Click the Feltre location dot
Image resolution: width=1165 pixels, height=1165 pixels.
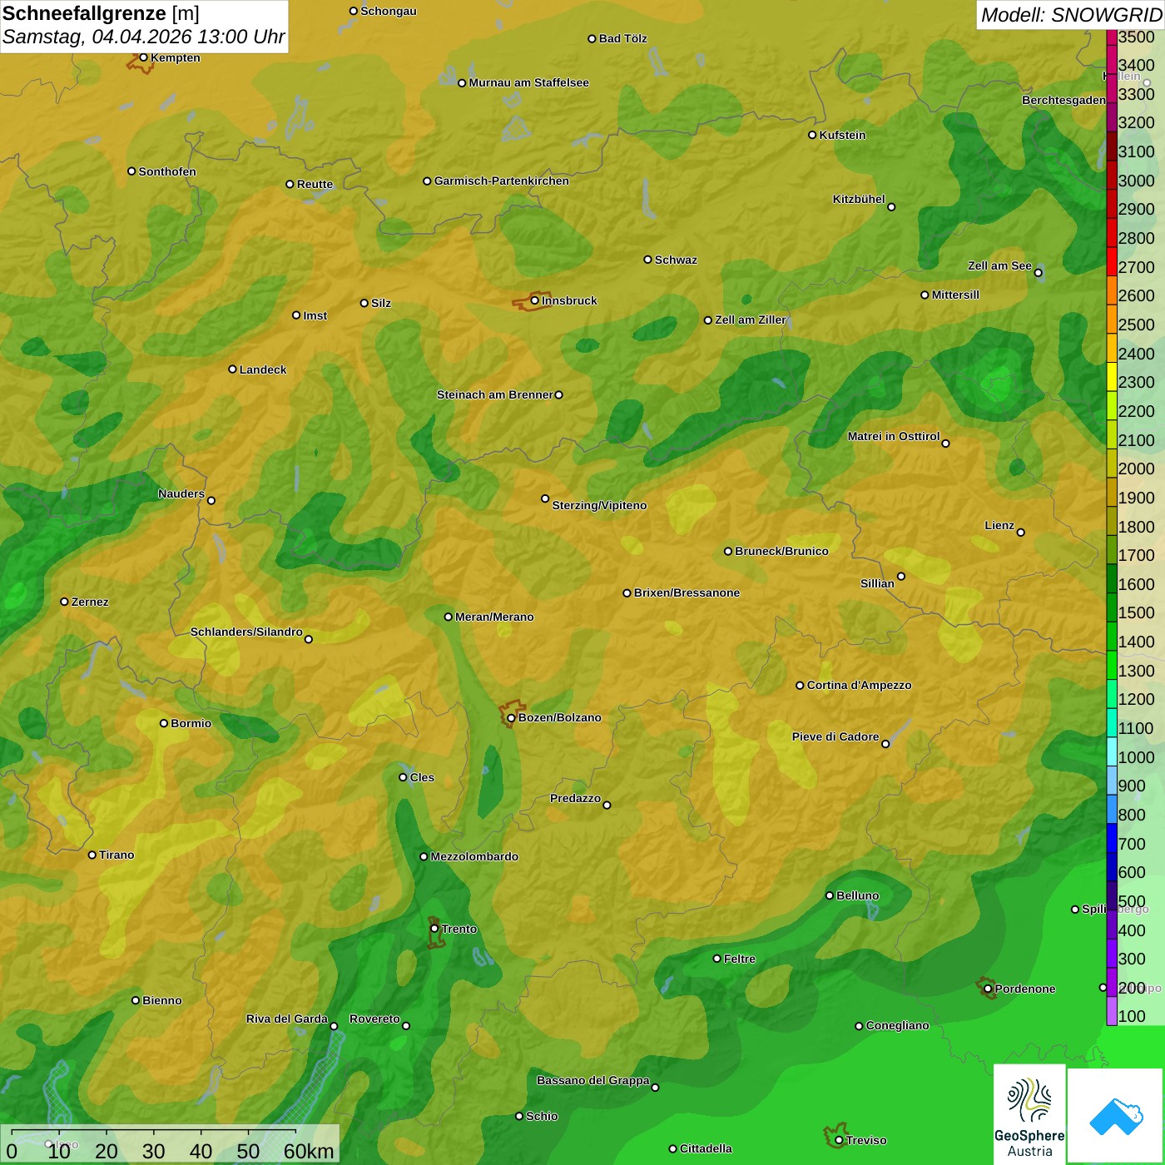click(716, 959)
